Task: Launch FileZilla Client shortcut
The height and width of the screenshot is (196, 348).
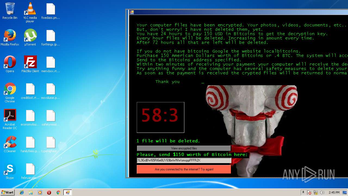Action: pos(30,64)
